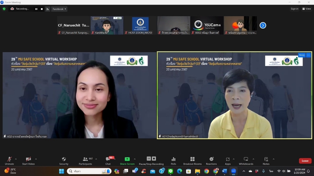
Task: Click the green Share Screen icon
Action: coord(127,159)
